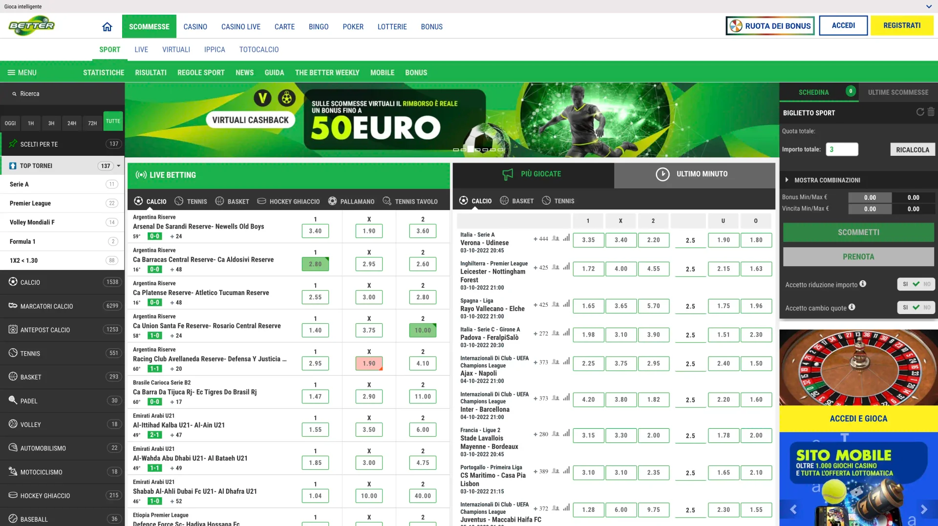Open the Più Giocate tab
Viewport: 938px width, 526px height.
coord(533,174)
